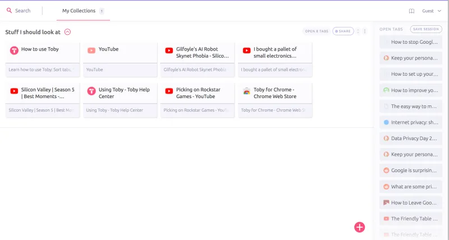Click Chrome Web Store icon on Toby for Chrome card
Image resolution: width=449 pixels, height=240 pixels.
coord(246,91)
